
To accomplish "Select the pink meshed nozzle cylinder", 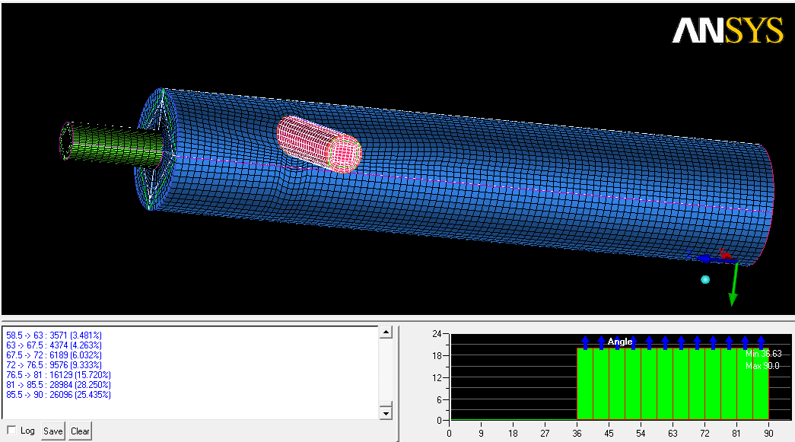I will click(x=317, y=143).
